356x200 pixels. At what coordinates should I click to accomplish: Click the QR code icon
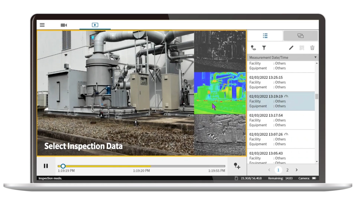[302, 48]
